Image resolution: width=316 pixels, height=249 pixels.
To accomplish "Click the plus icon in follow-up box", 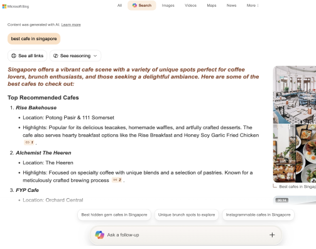I will 272,235.
